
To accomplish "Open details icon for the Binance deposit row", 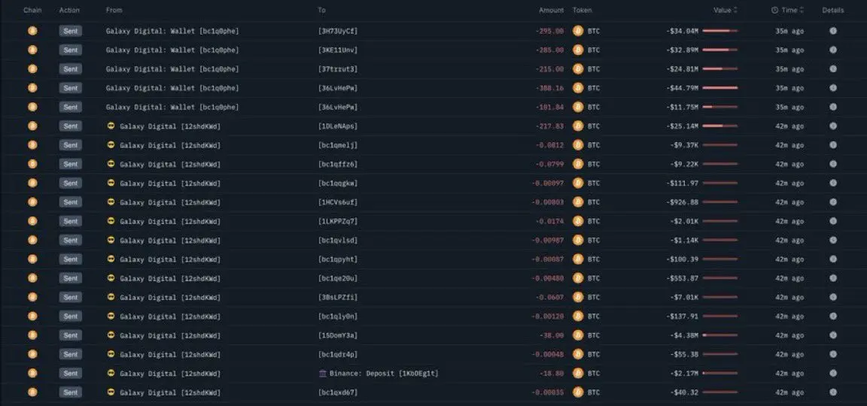I will pyautogui.click(x=832, y=374).
